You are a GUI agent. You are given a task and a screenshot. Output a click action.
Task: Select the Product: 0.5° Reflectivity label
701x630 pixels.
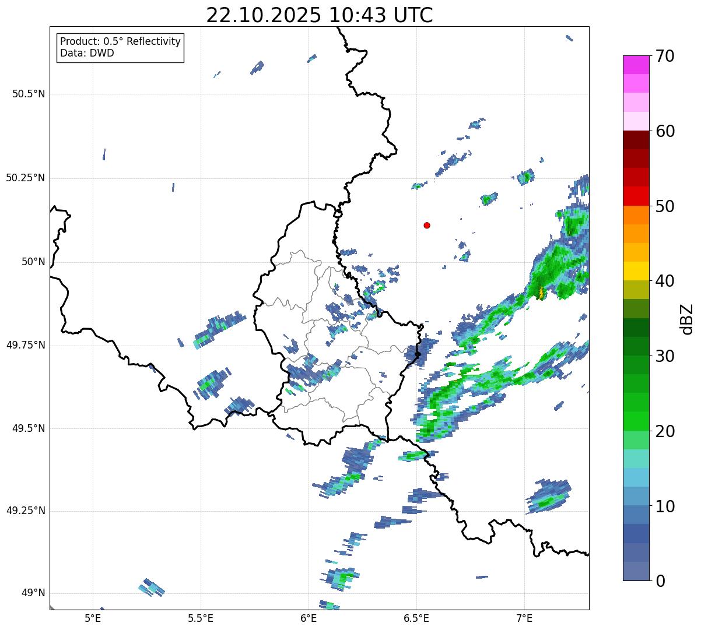(x=120, y=41)
